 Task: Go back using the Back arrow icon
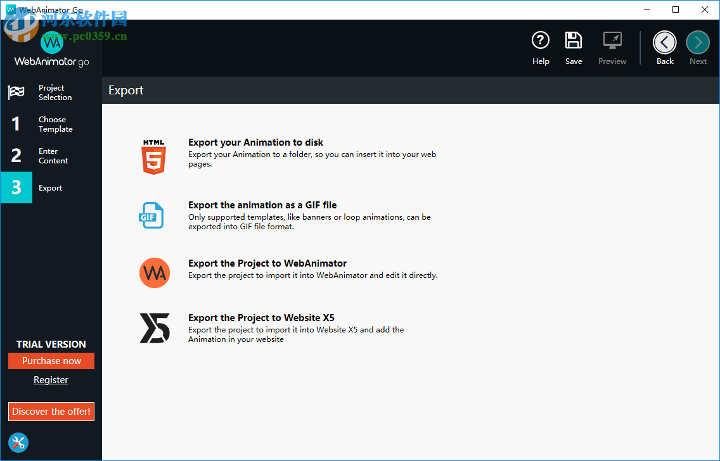(665, 42)
